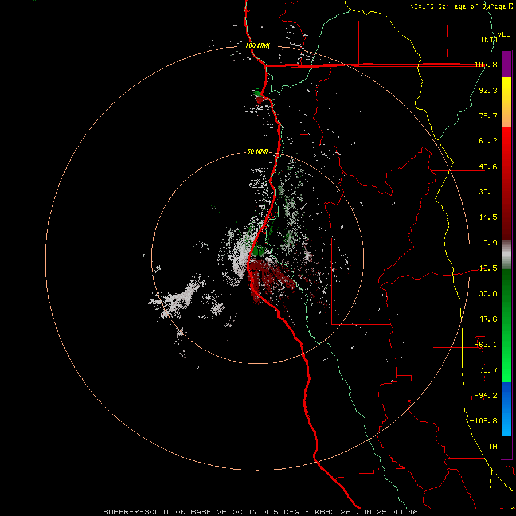Select the 61.2 legend value

[488, 141]
